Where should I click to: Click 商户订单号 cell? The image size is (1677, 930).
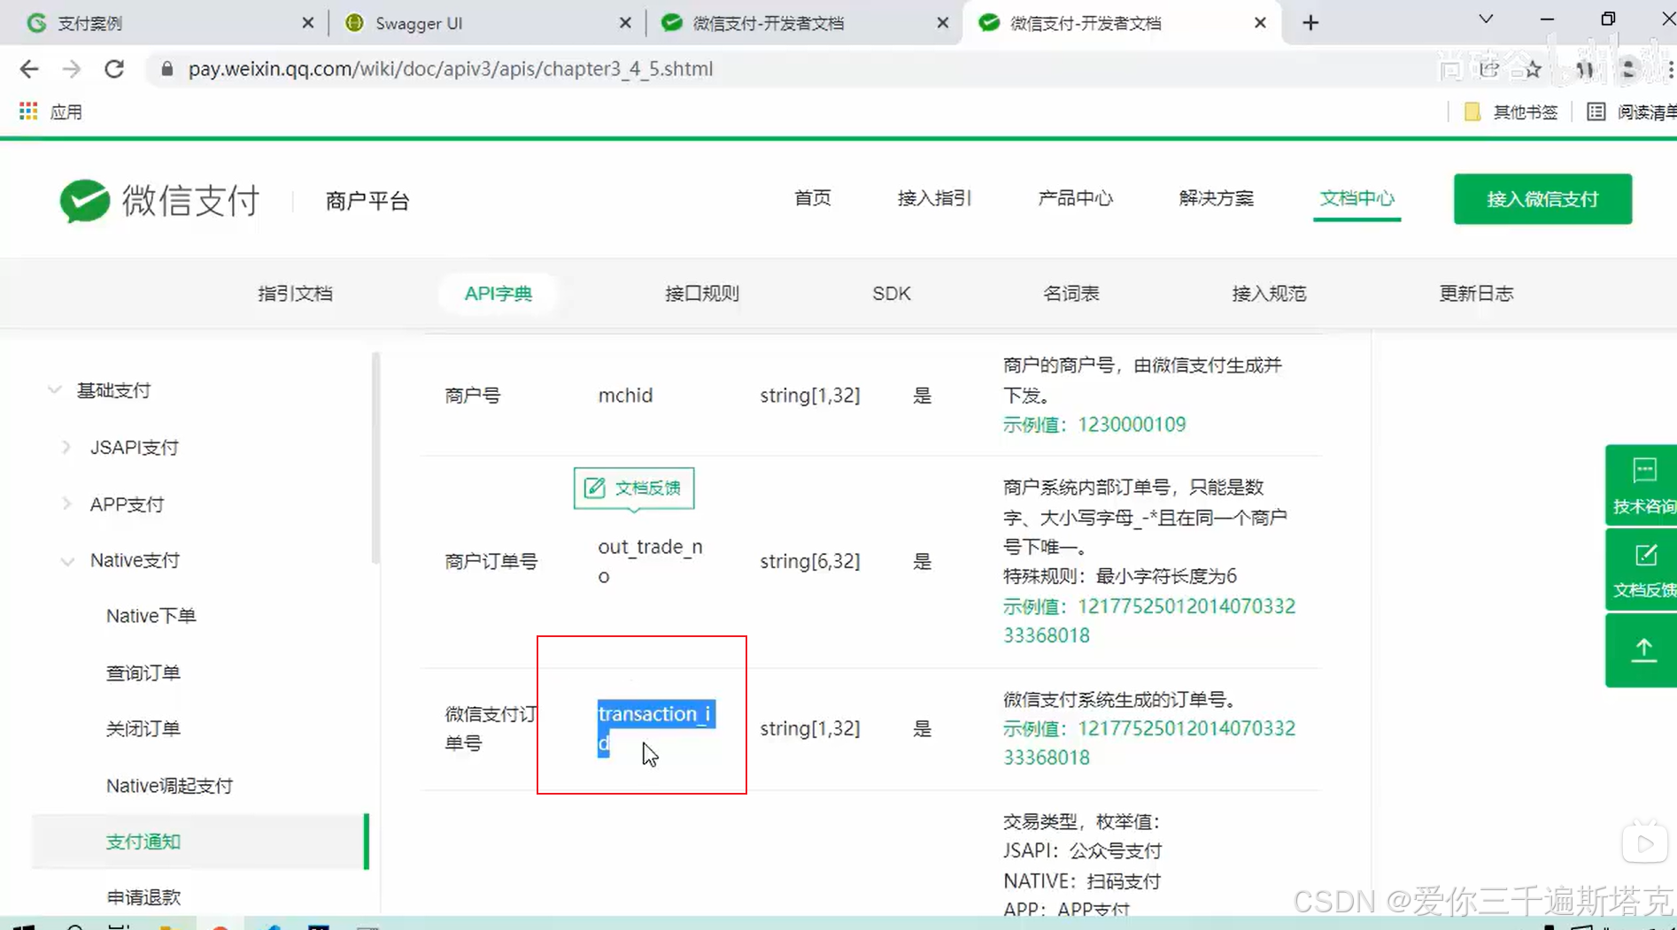pos(491,562)
